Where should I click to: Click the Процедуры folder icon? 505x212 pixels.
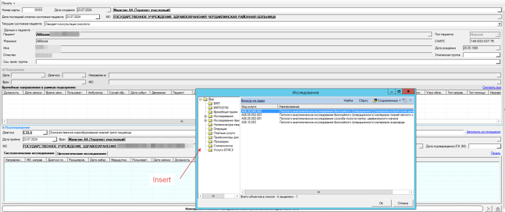(210, 141)
